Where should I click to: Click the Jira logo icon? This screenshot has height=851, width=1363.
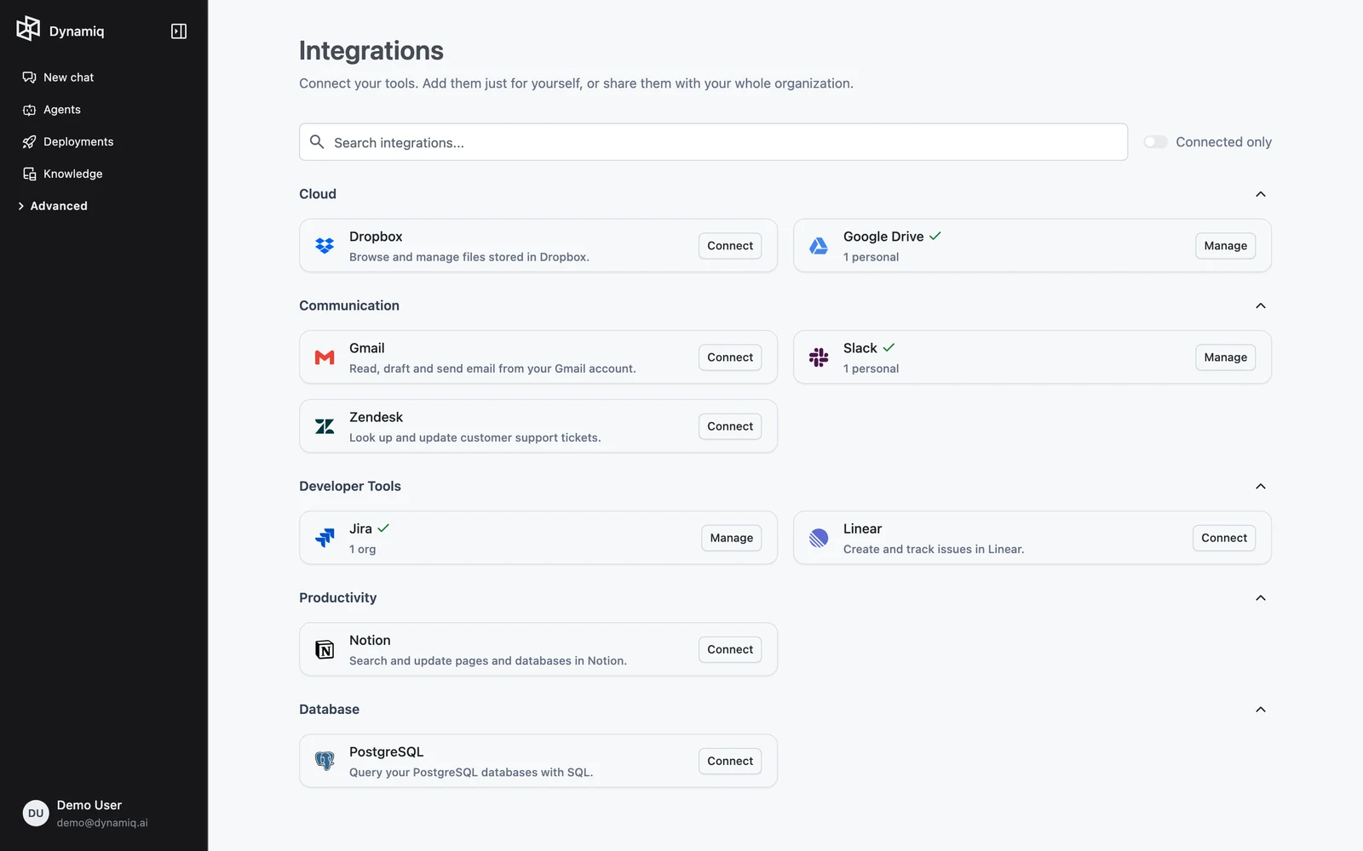pos(325,538)
